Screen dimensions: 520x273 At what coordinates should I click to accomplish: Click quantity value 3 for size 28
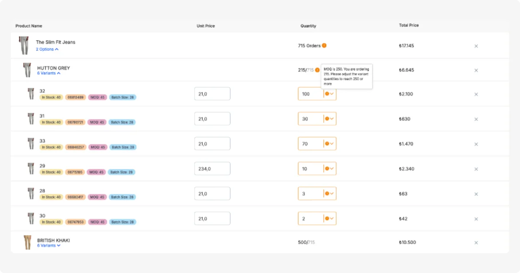pyautogui.click(x=303, y=194)
